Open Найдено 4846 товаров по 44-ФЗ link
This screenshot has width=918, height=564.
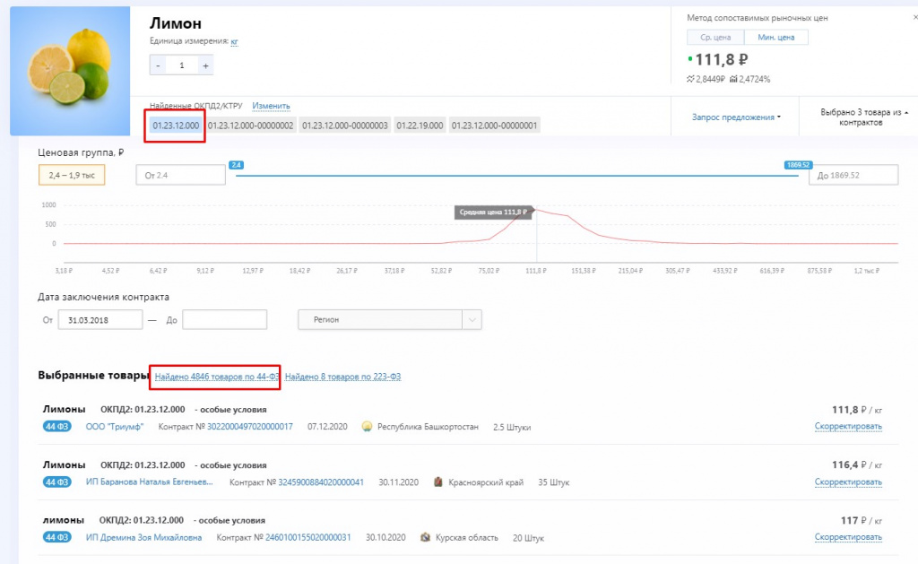(x=217, y=377)
